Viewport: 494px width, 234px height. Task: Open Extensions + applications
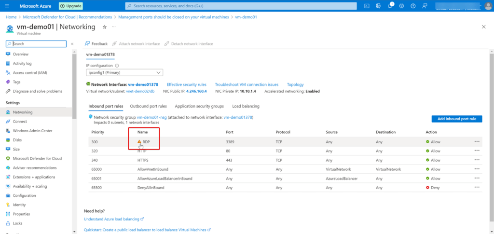pos(34,177)
